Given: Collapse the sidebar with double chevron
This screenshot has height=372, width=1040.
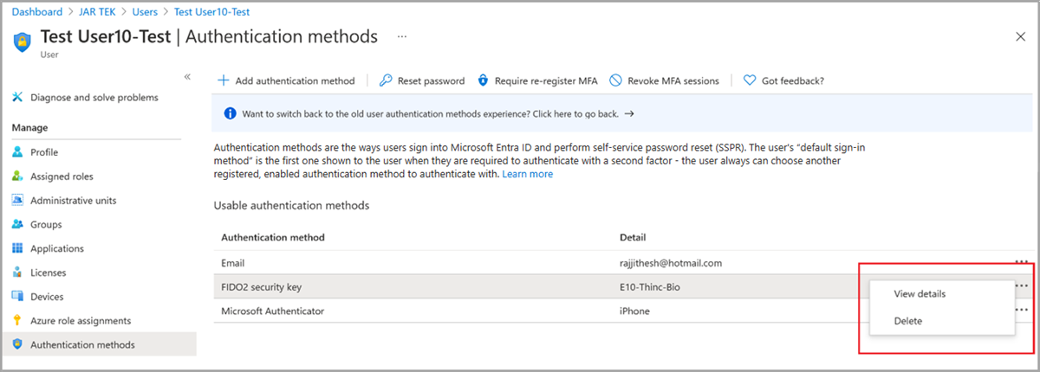Looking at the screenshot, I should (x=187, y=77).
